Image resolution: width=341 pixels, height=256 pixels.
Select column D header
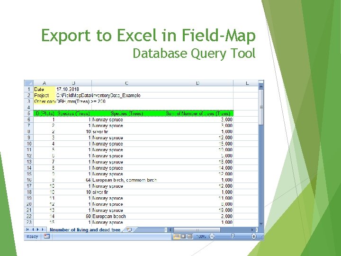(x=197, y=83)
